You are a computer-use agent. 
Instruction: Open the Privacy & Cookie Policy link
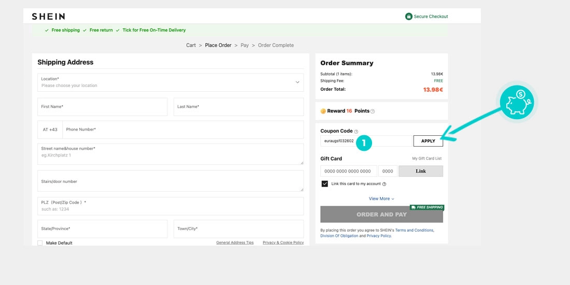[283, 243]
